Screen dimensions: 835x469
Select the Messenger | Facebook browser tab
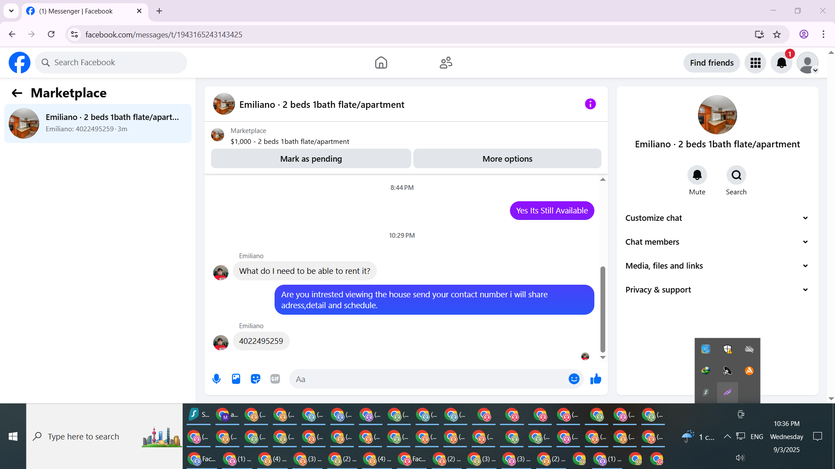point(85,11)
